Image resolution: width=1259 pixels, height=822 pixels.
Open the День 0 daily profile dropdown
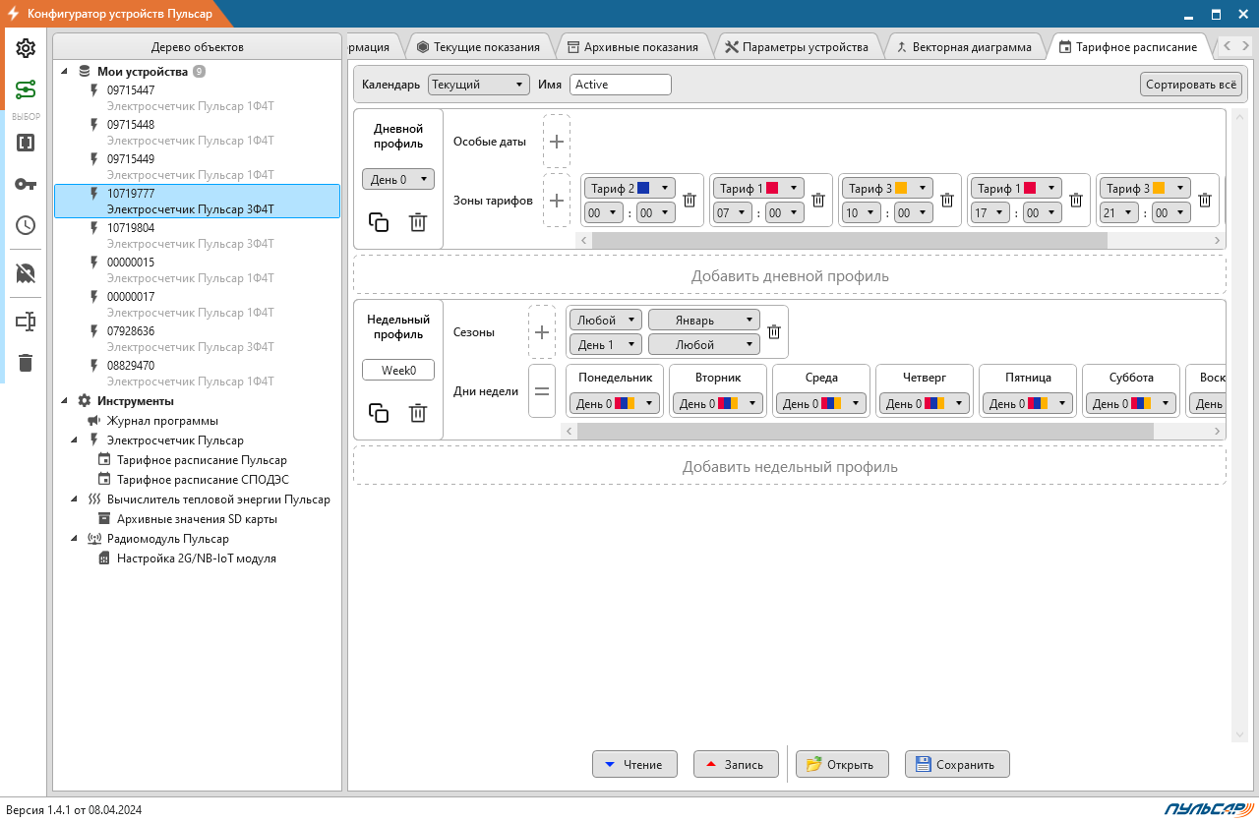398,179
